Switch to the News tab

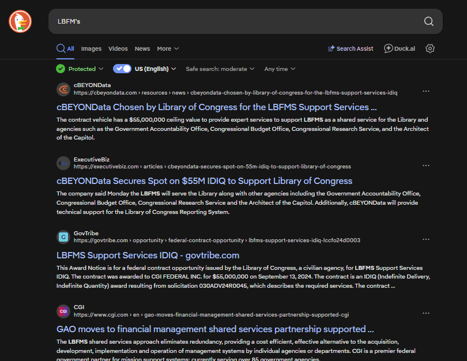pos(142,48)
